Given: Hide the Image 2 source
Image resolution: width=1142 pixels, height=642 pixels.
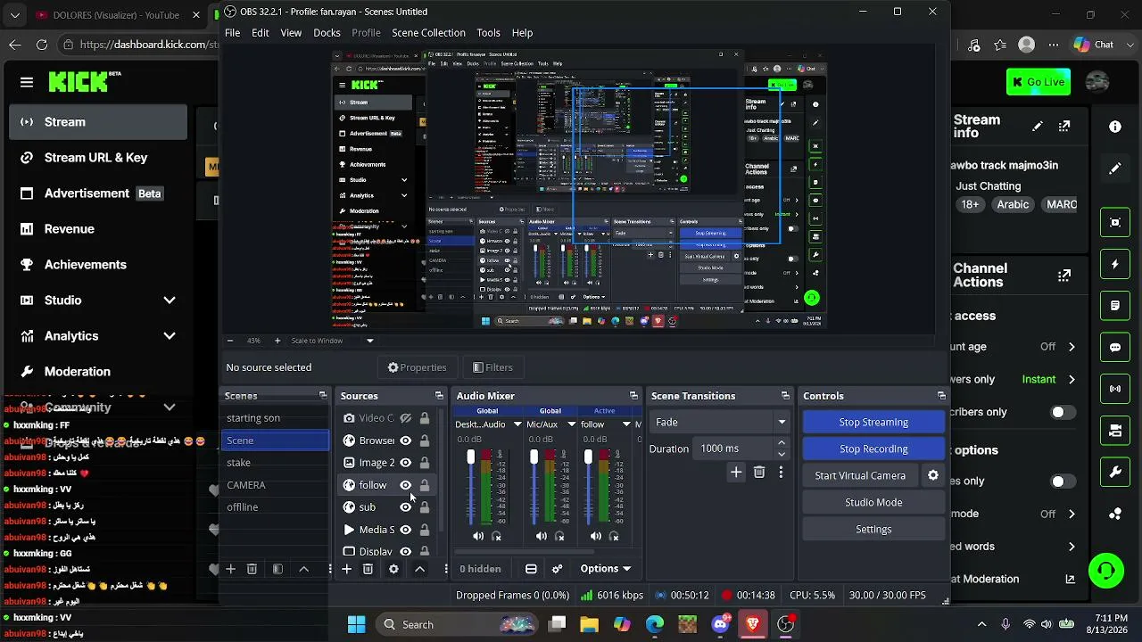Looking at the screenshot, I should coord(406,463).
